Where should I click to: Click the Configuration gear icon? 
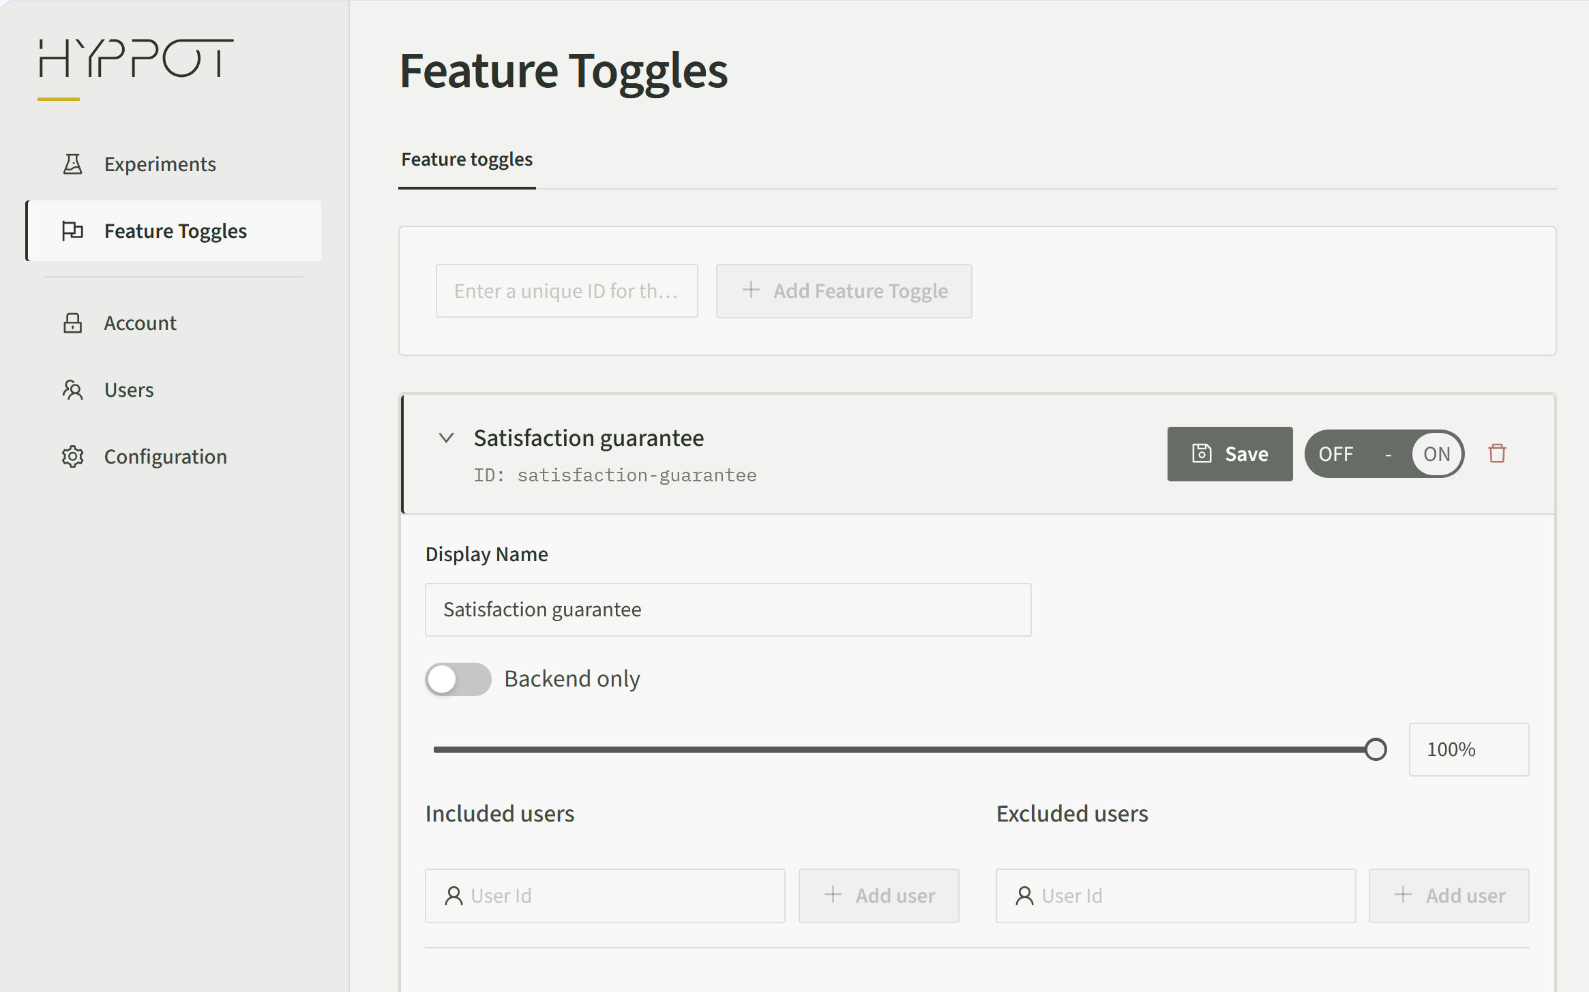point(73,457)
